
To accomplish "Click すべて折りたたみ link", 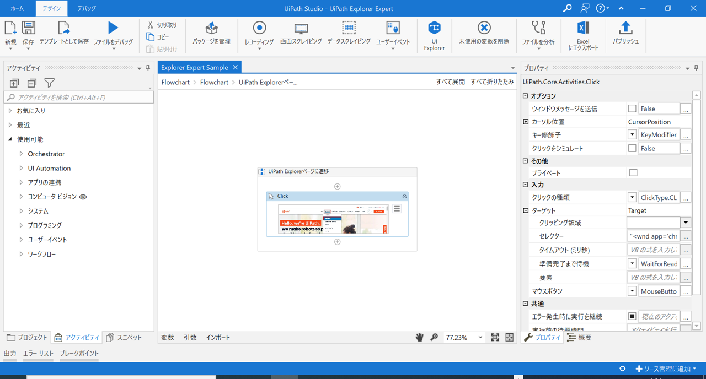I will pos(492,82).
